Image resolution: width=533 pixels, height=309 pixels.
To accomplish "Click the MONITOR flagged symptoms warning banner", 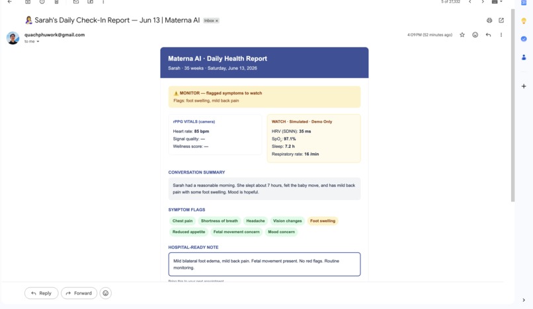I will pos(265,97).
